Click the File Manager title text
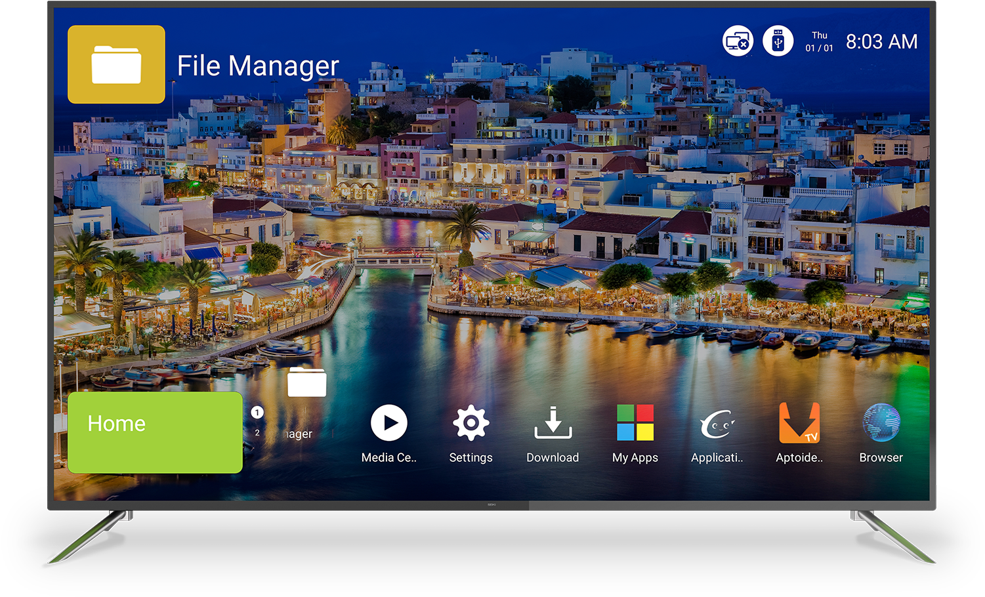 point(258,66)
